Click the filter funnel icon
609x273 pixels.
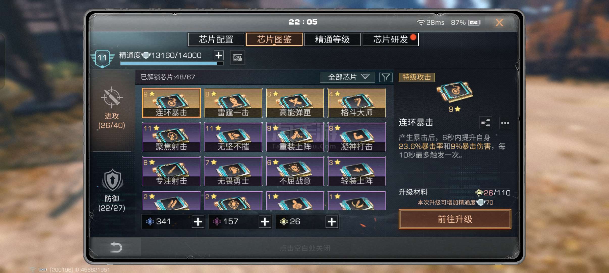(x=386, y=77)
